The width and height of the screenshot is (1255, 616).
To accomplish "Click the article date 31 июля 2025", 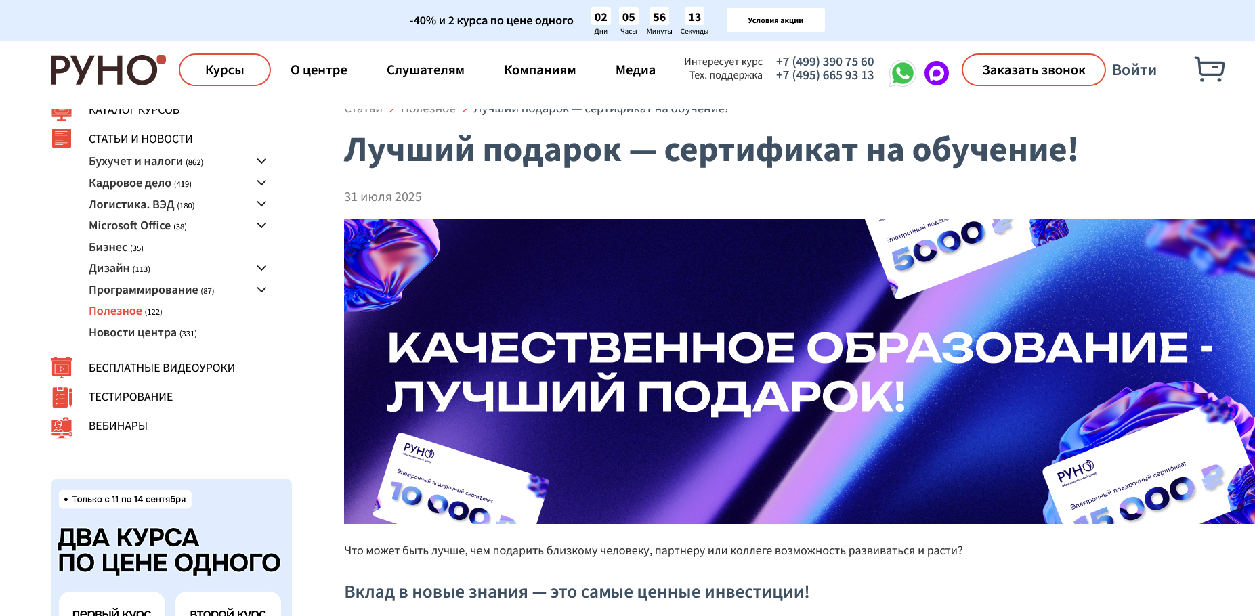I will (383, 197).
